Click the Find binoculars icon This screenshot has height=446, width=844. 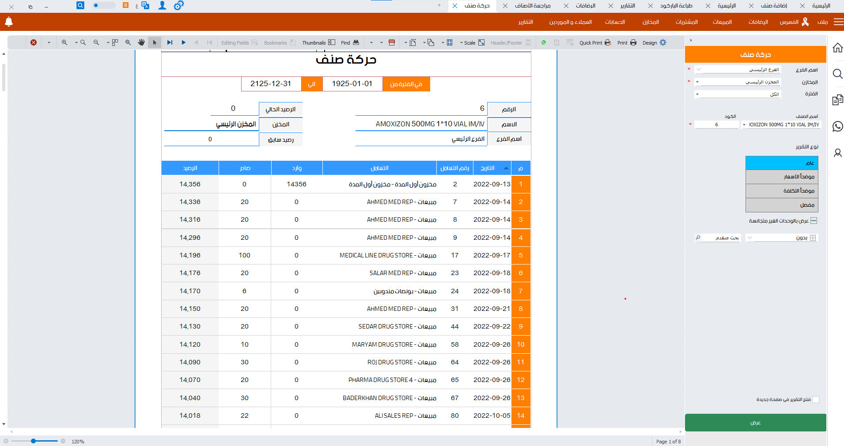coord(356,42)
